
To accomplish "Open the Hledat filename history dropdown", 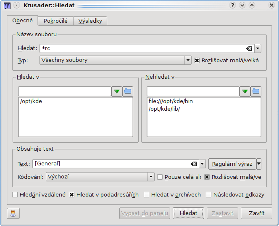I will pyautogui.click(x=258, y=48).
